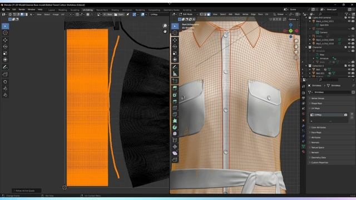Click the Open image button
This screenshot has height=200, width=356.
[119, 14]
